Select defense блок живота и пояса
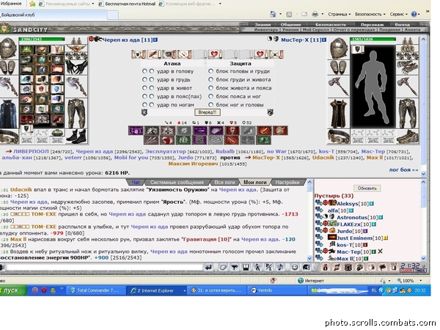 (x=210, y=88)
